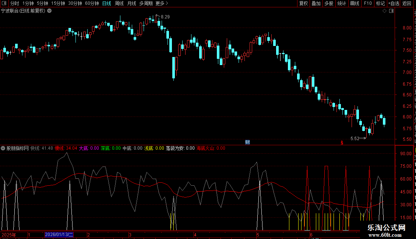Click the 叠加 overlay button

coord(316,3)
